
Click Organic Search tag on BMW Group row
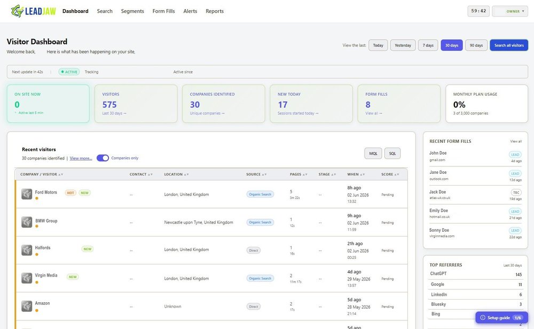[x=260, y=223]
